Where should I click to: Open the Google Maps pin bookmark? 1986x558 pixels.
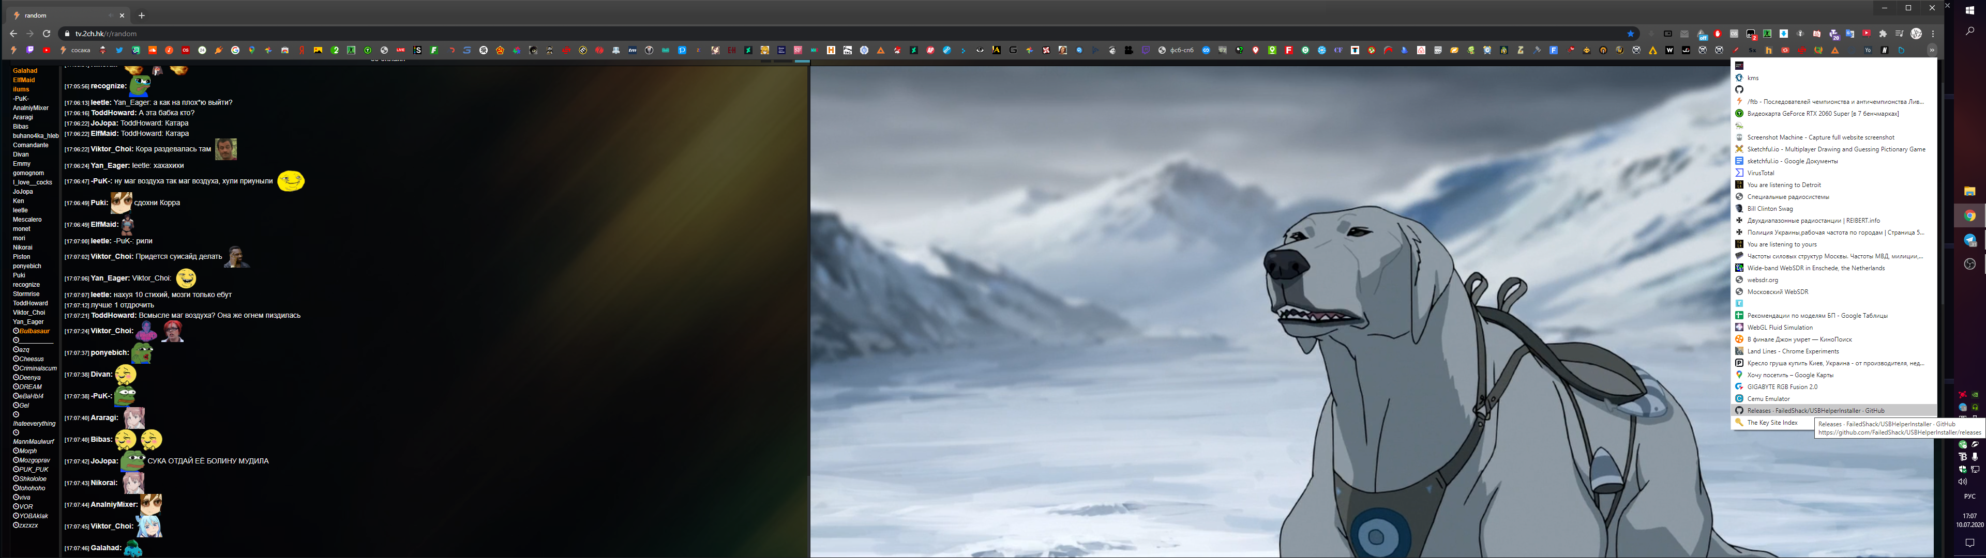pos(251,50)
